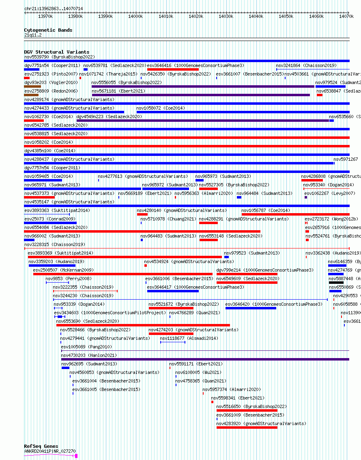Click esv1005089 (Pang2010) label
This screenshot has height=460, width=361.
[x=86, y=346]
